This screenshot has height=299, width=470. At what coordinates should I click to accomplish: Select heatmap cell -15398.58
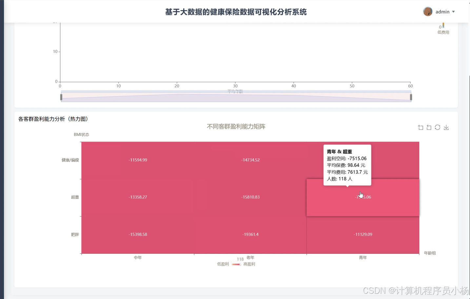coord(138,235)
